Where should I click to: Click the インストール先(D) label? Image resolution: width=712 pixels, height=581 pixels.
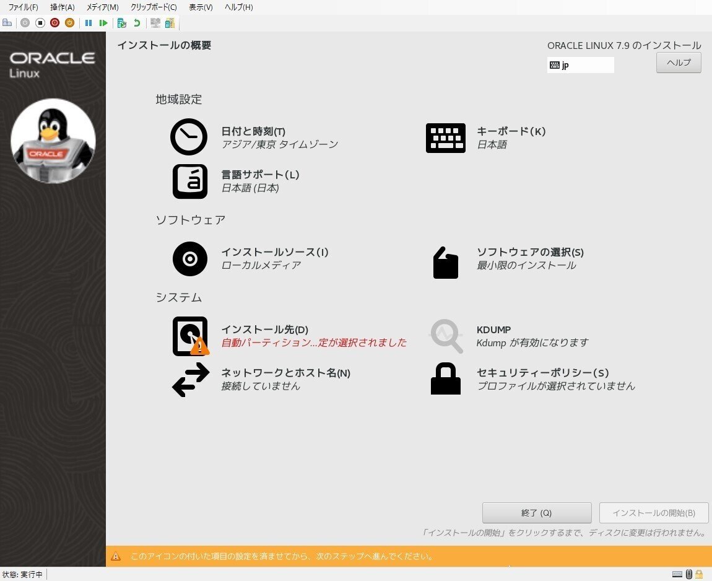(265, 330)
